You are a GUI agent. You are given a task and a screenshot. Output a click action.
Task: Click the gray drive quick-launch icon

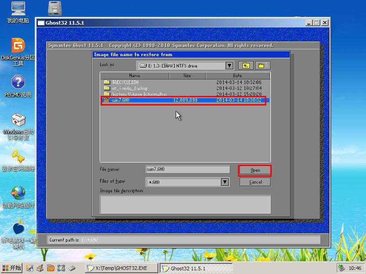point(72,268)
